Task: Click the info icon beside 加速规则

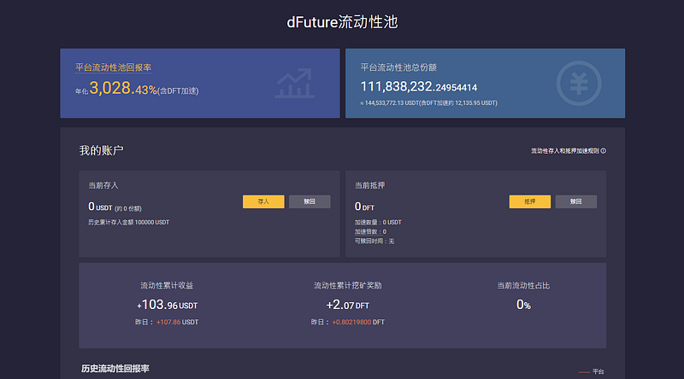Action: (604, 151)
